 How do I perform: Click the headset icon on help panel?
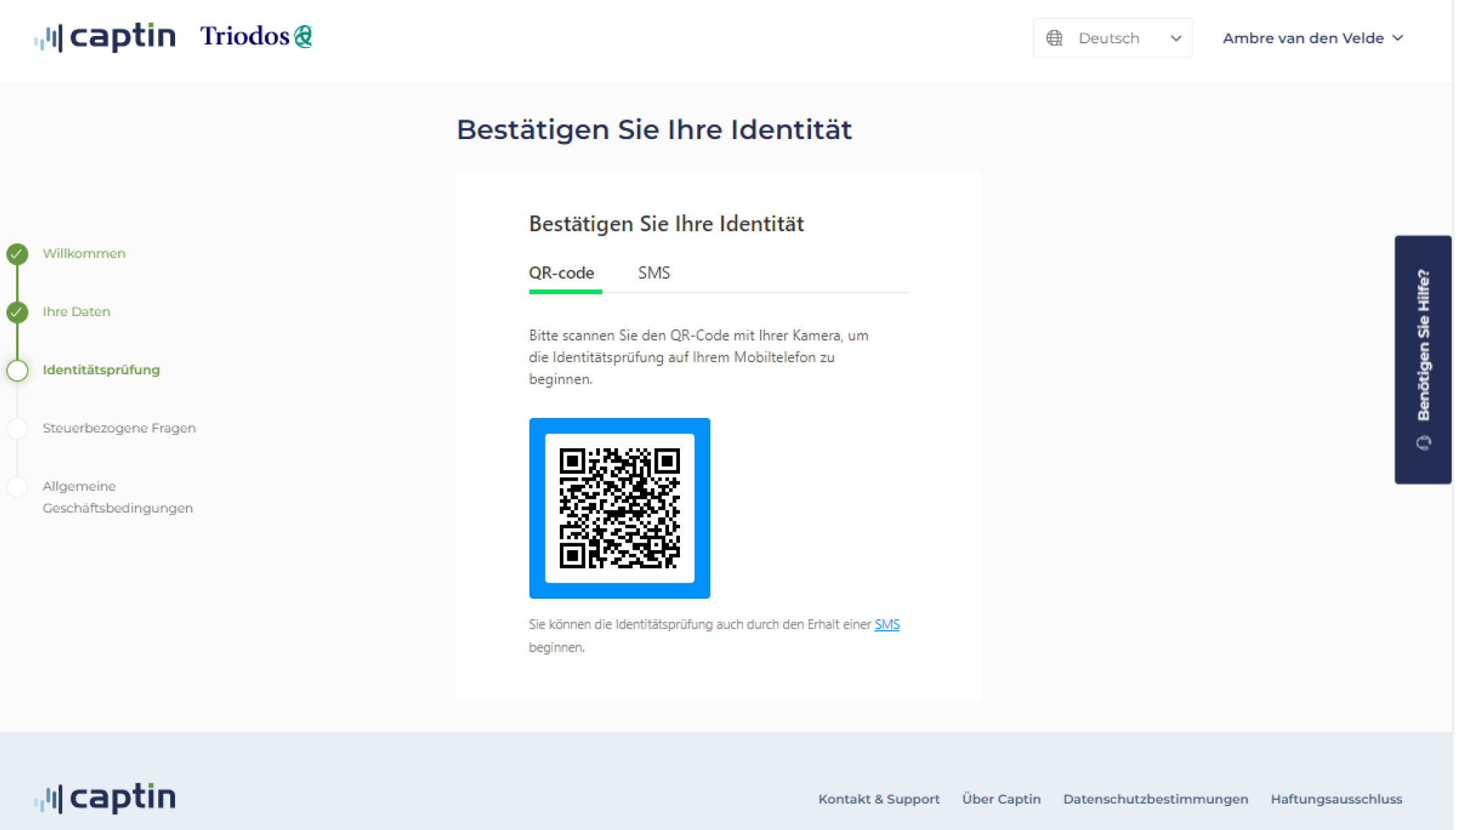(1424, 443)
